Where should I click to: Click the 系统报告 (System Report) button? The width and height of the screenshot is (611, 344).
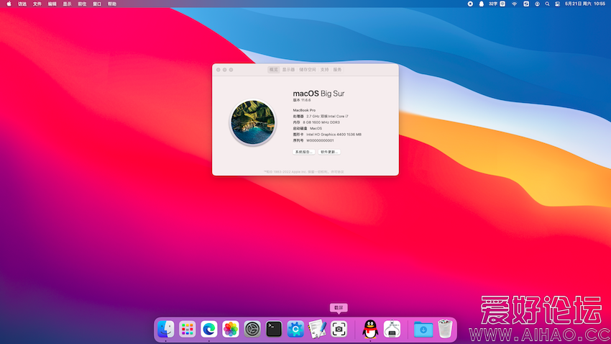[303, 152]
